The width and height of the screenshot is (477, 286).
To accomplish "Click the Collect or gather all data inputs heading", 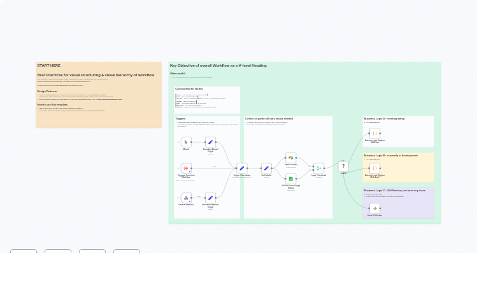I will pyautogui.click(x=269, y=118).
